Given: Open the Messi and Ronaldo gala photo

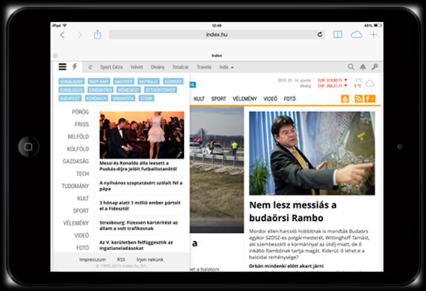Looking at the screenshot, I should (142, 135).
